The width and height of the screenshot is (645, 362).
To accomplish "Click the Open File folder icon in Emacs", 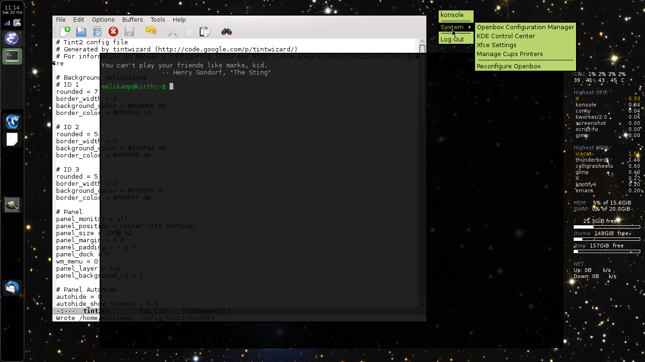I will 81,32.
